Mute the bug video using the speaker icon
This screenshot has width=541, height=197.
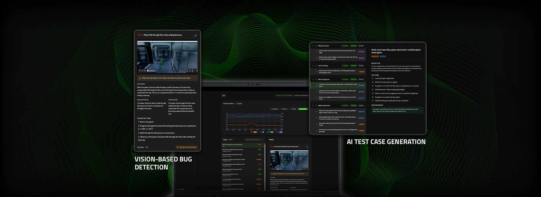[145, 71]
